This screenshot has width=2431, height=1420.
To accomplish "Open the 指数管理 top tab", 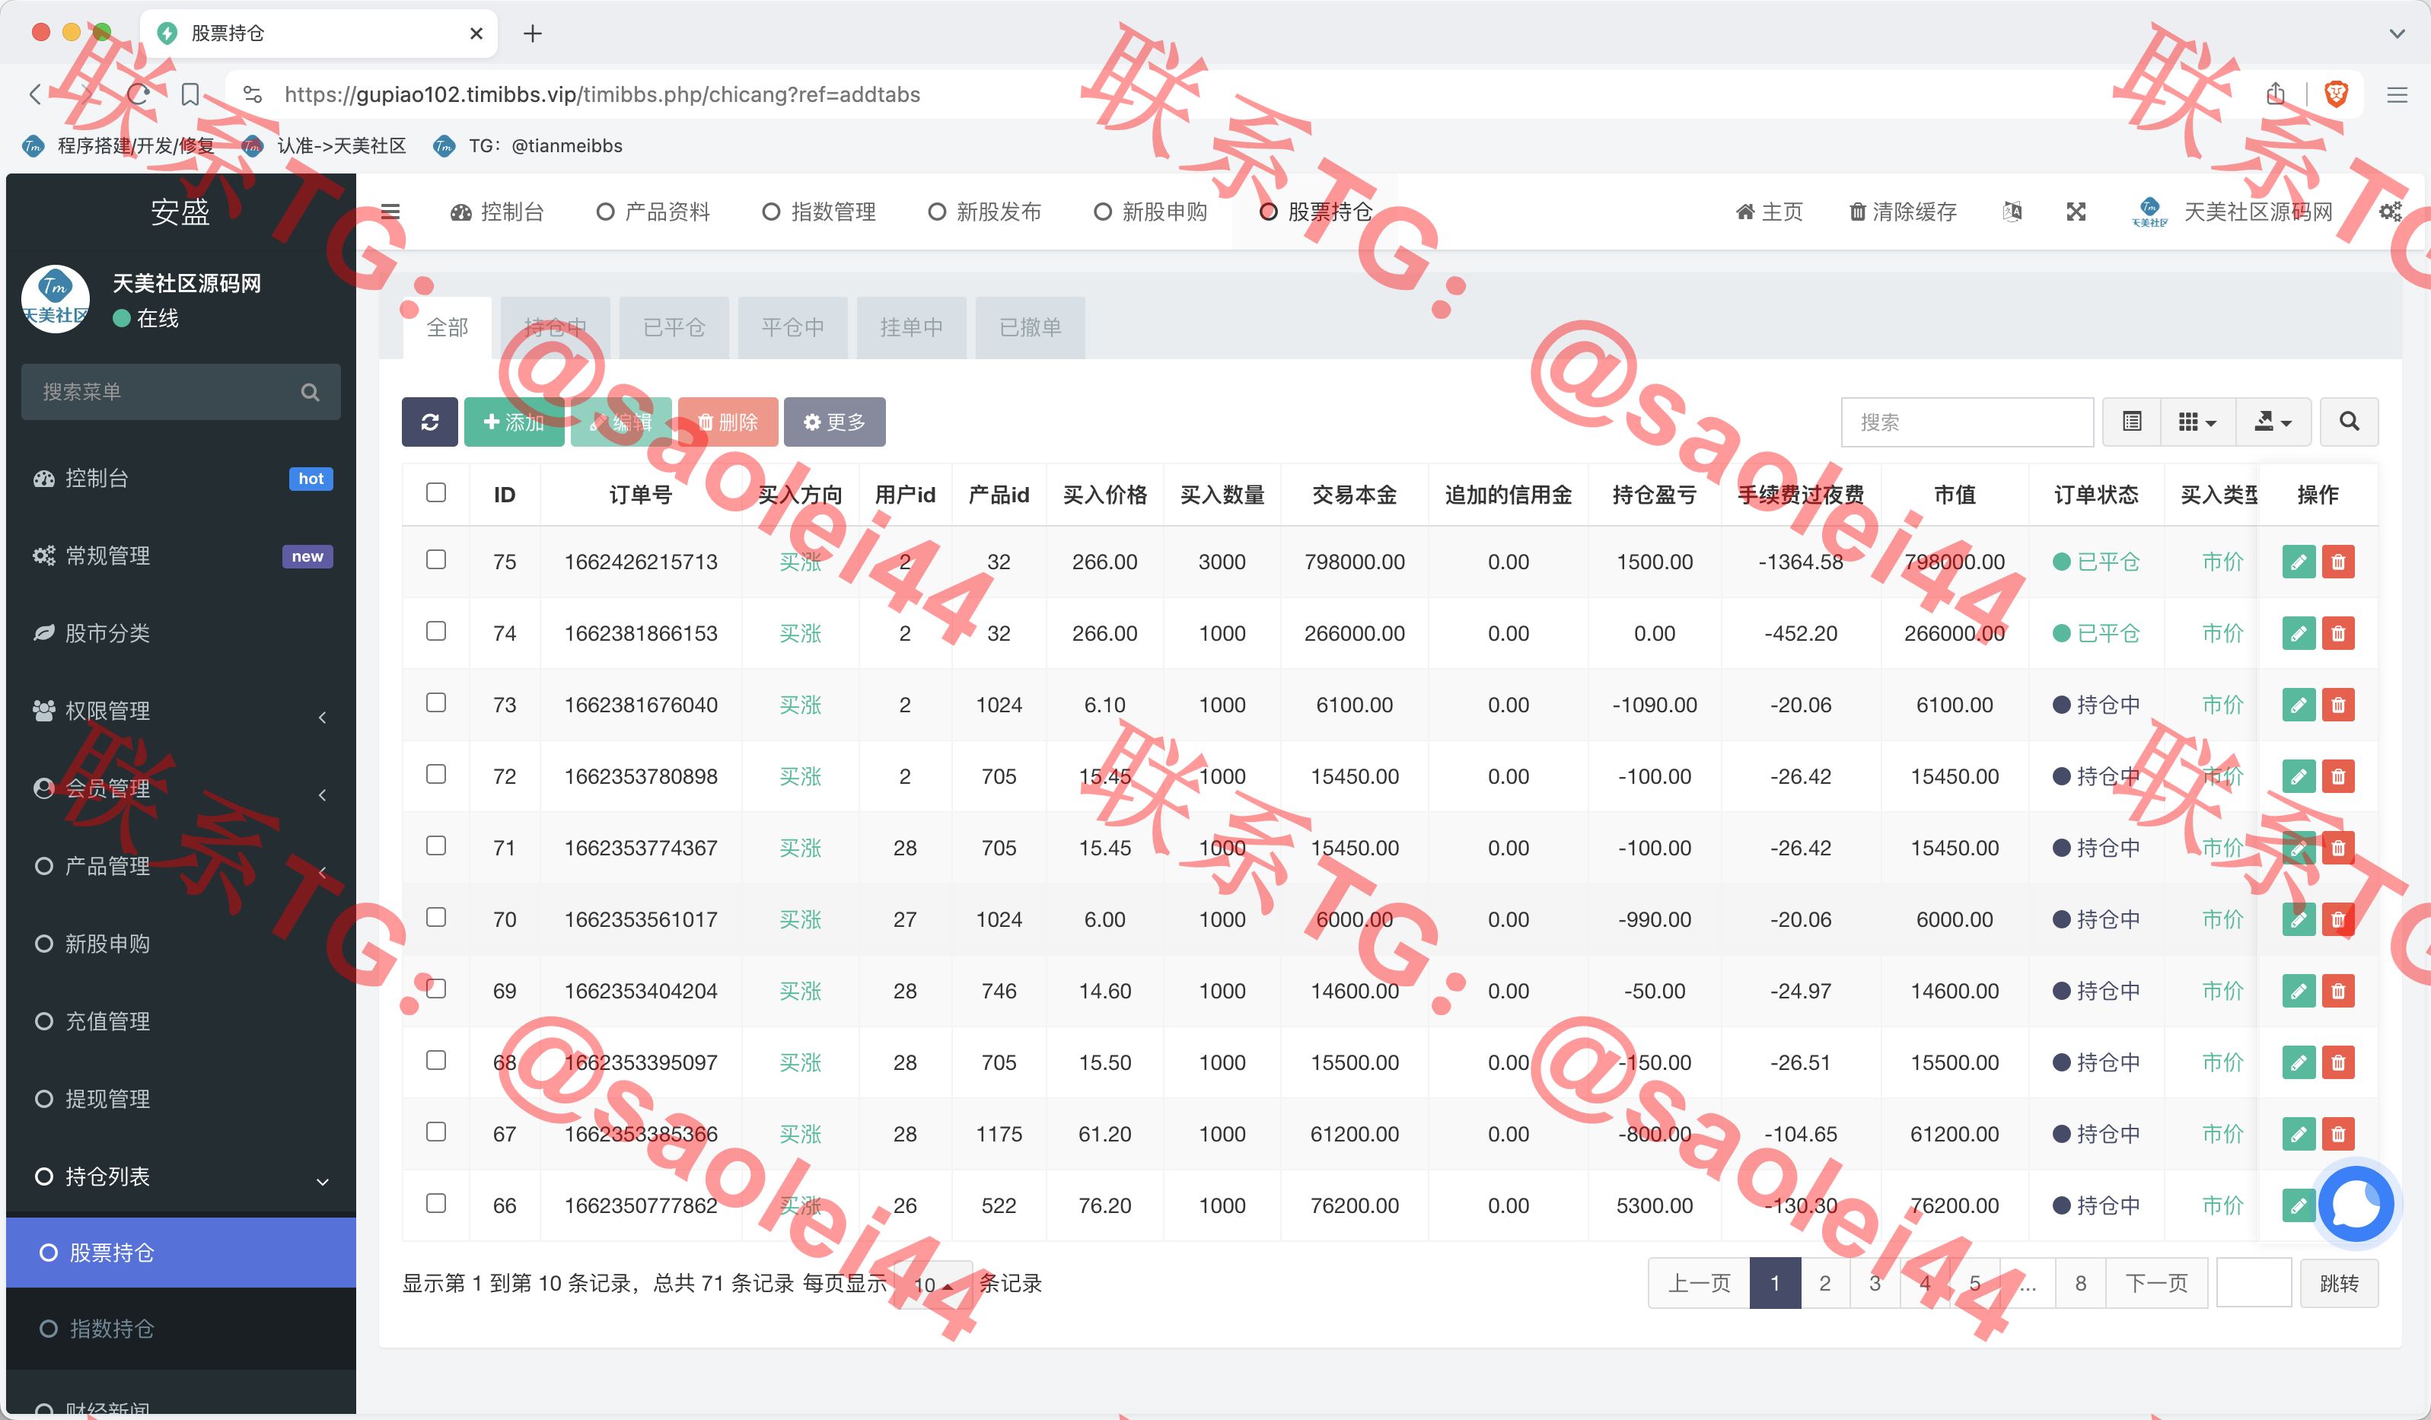I will [819, 212].
